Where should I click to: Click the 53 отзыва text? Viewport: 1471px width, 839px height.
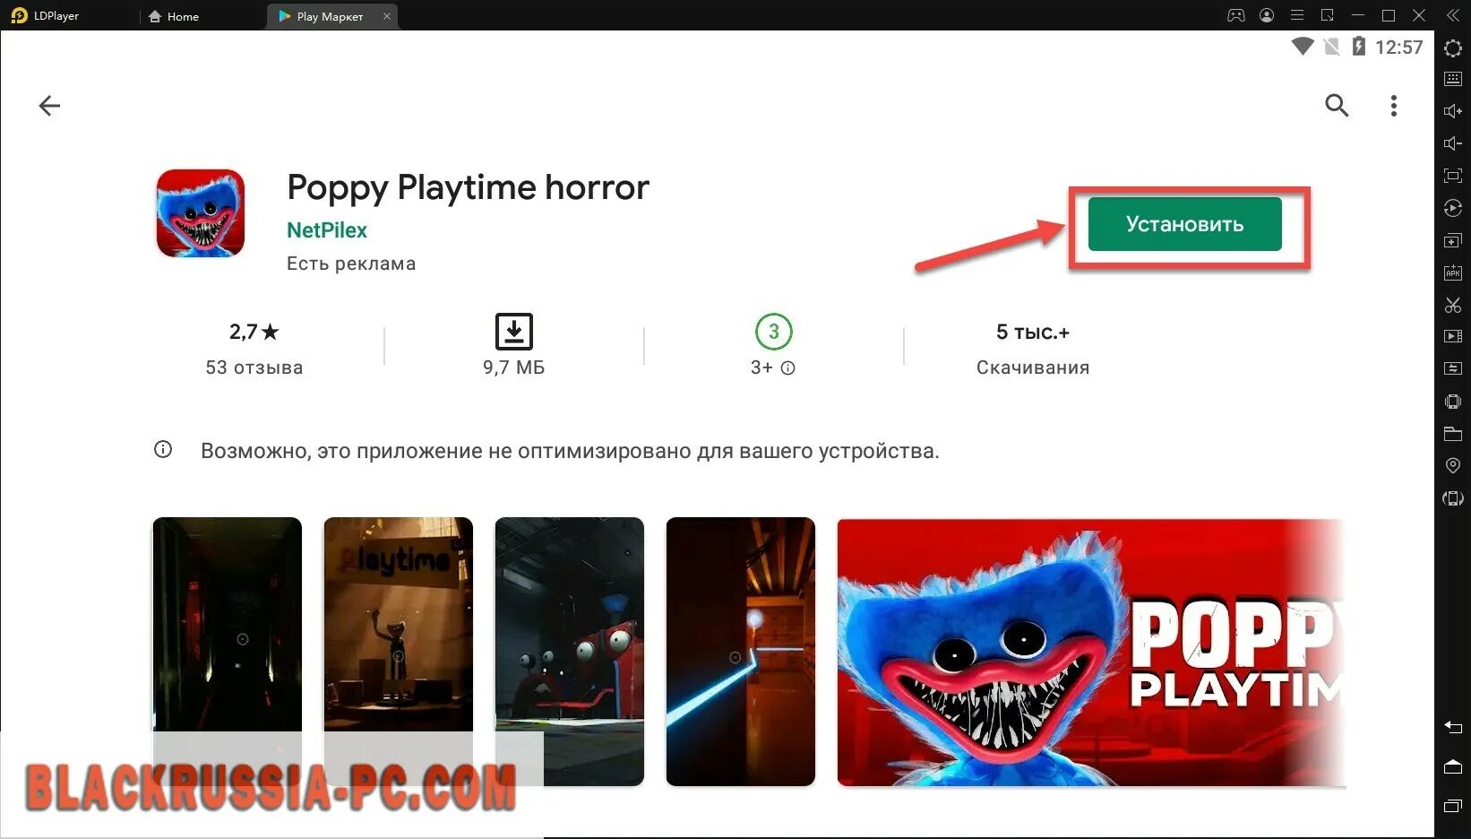point(254,368)
